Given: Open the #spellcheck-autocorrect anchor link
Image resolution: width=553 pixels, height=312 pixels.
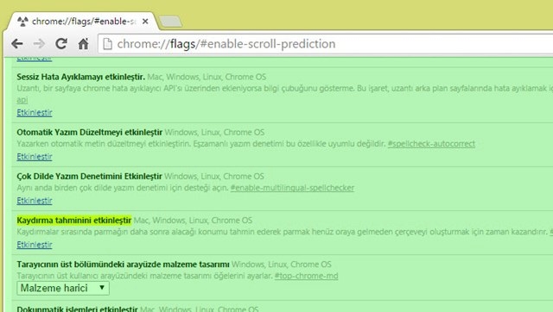Looking at the screenshot, I should [431, 144].
